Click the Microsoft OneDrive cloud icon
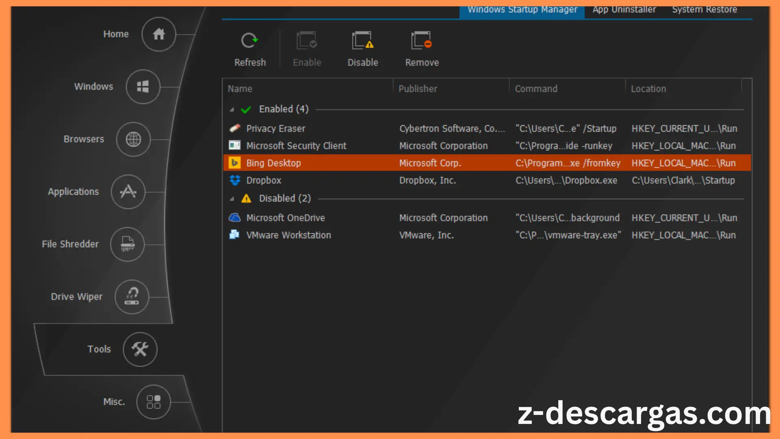This screenshot has width=780, height=439. 235,218
